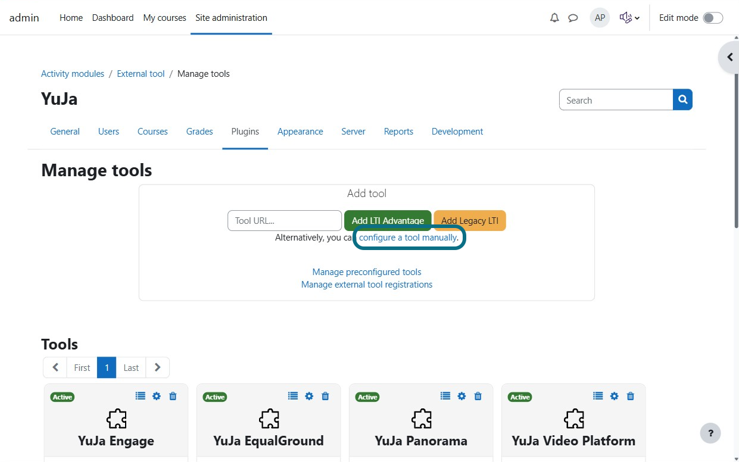
Task: Switch to the Plugins tab
Action: [245, 132]
